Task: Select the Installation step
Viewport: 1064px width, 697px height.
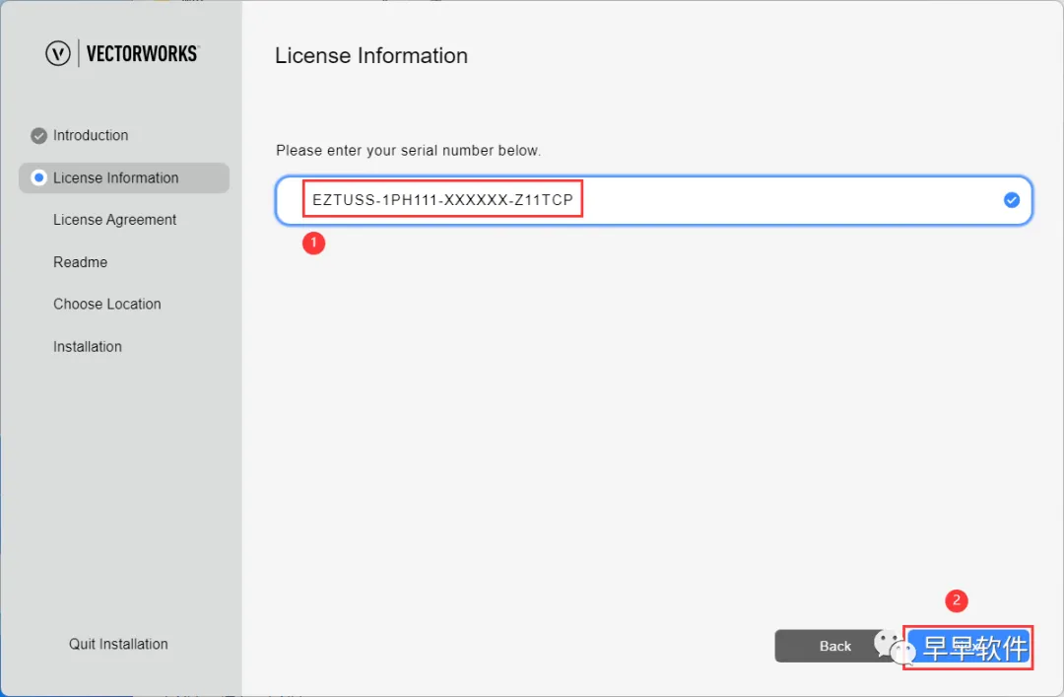Action: tap(88, 346)
